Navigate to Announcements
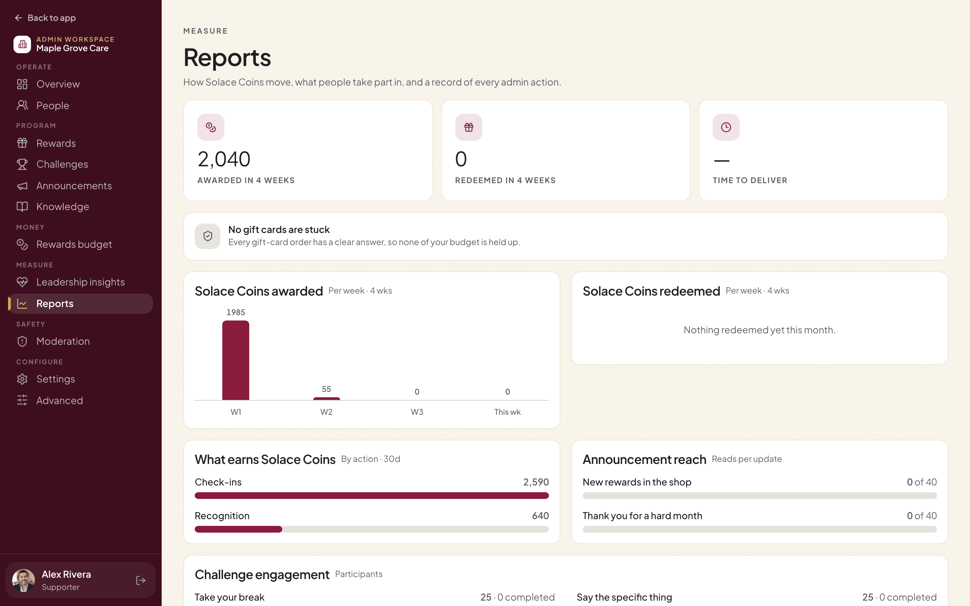The height and width of the screenshot is (606, 970). [x=80, y=186]
